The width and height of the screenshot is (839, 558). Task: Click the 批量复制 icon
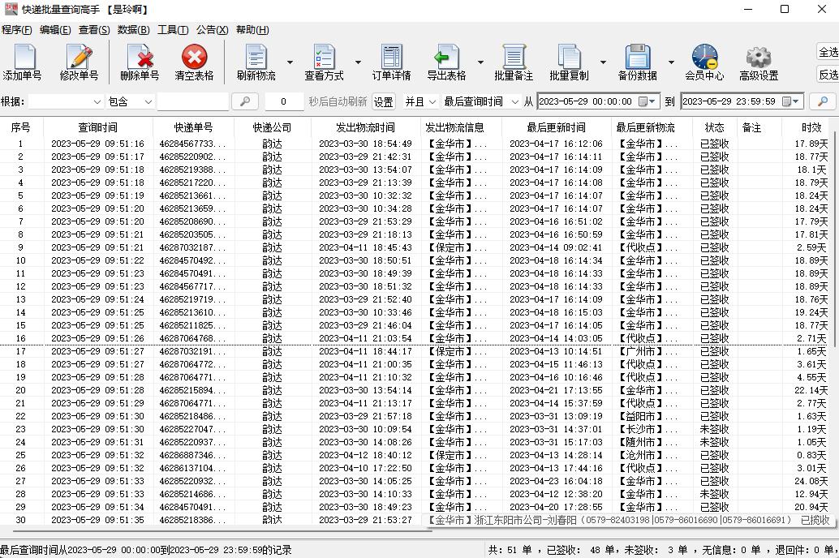coord(569,57)
